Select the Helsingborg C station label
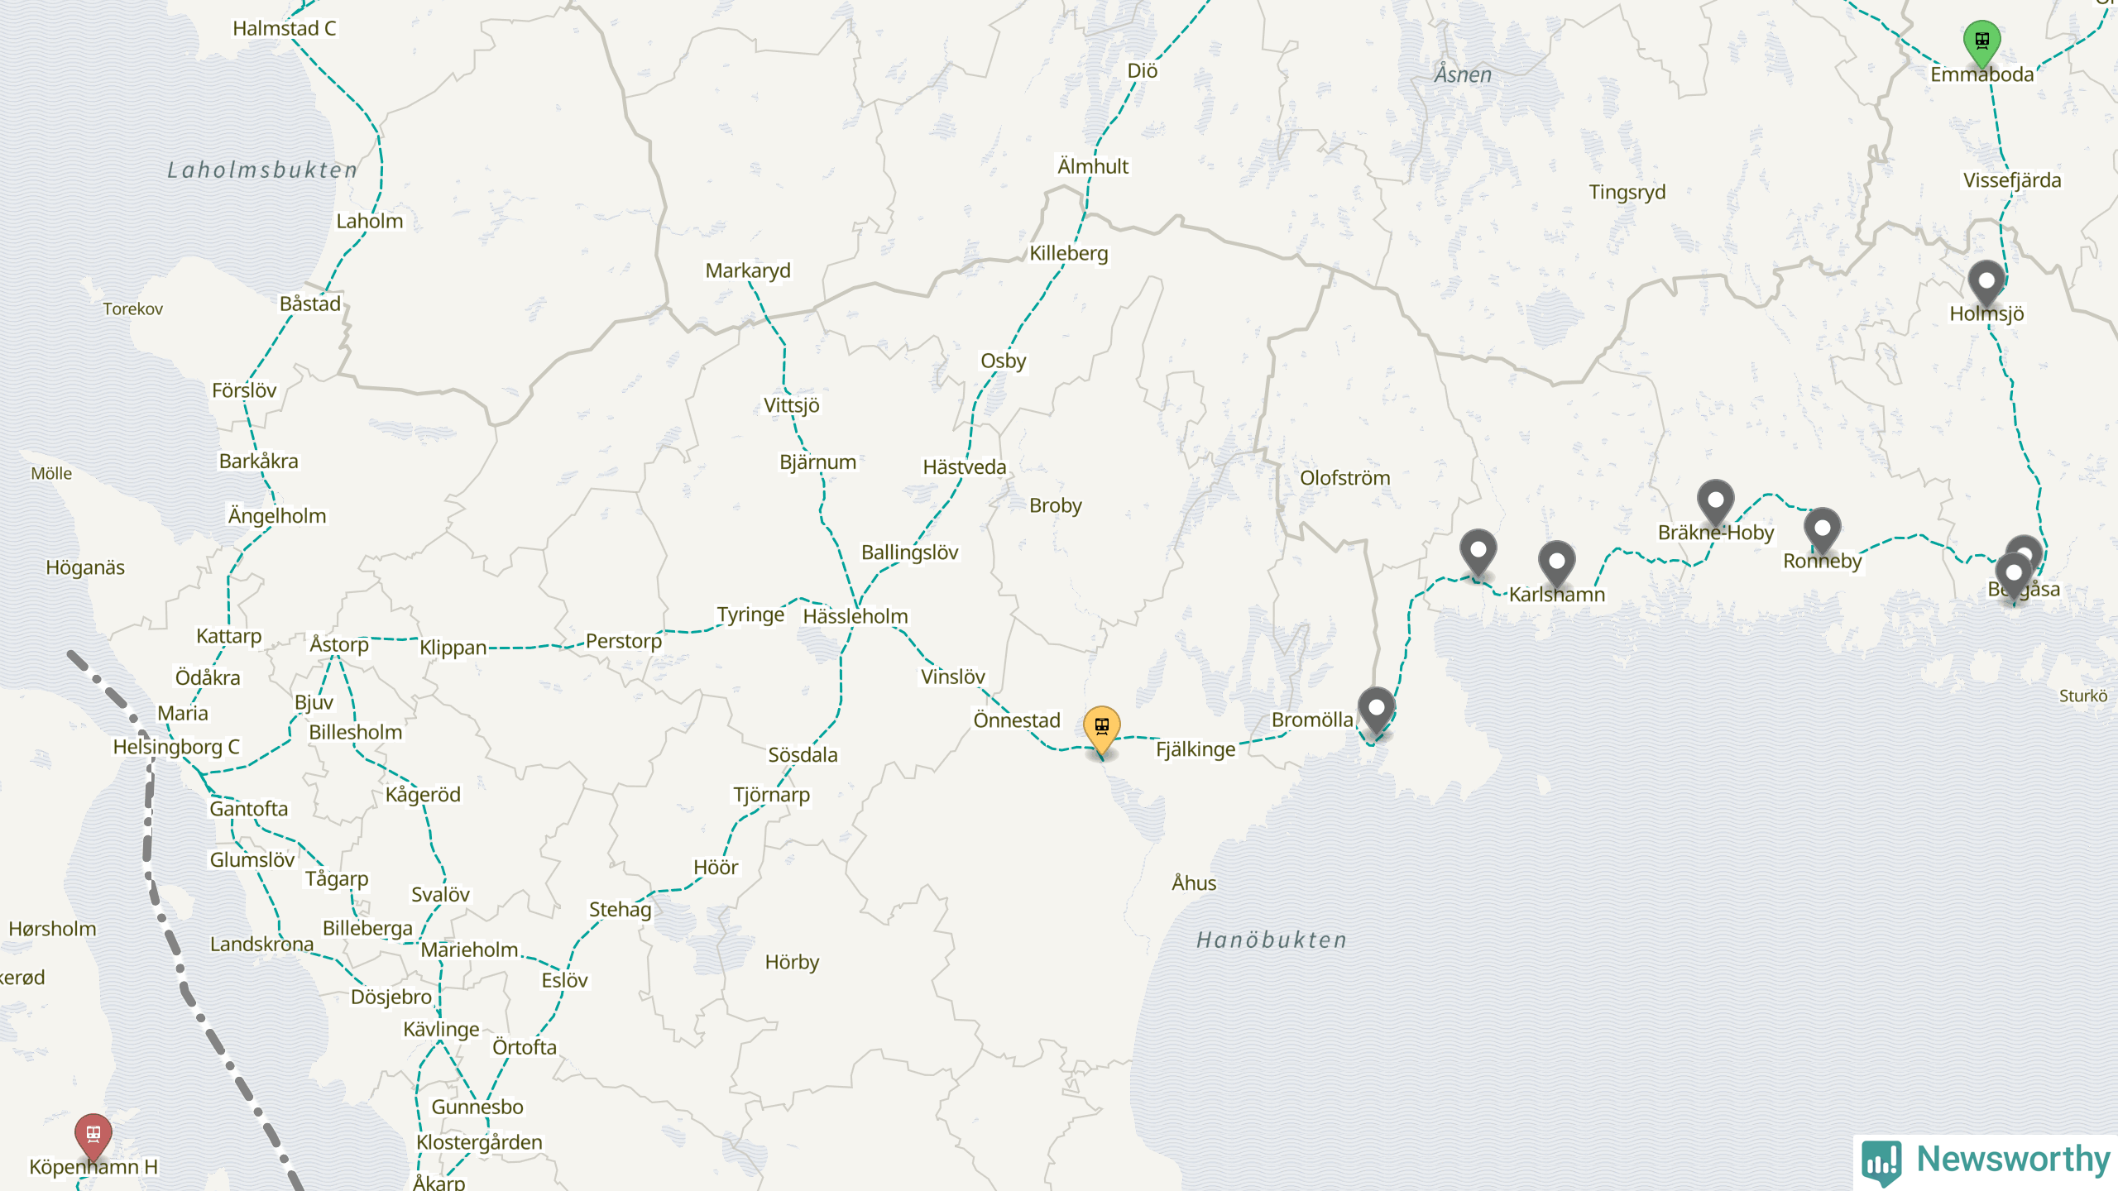2118x1191 pixels. click(176, 747)
